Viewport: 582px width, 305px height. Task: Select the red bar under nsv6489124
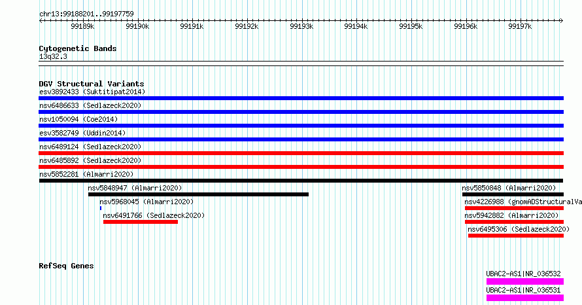301,153
